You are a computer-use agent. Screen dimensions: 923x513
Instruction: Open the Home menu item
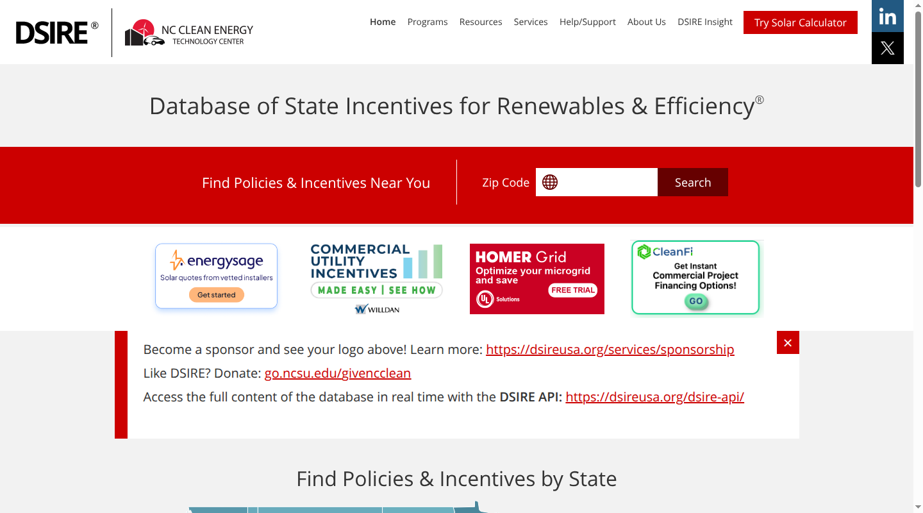coord(383,22)
